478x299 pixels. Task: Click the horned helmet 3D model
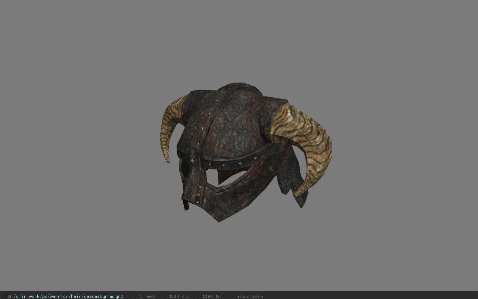point(246,152)
